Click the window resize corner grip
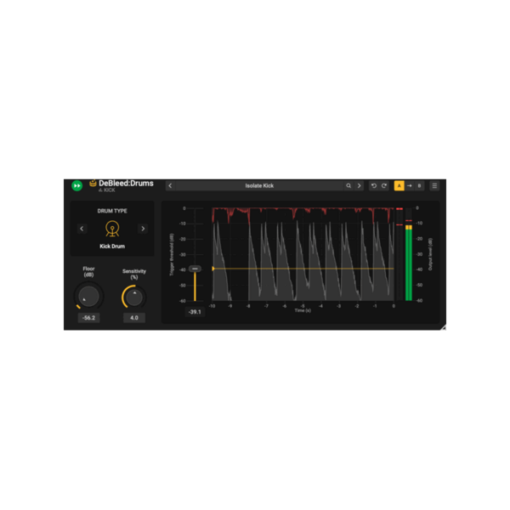This screenshot has width=510, height=510. (444, 327)
